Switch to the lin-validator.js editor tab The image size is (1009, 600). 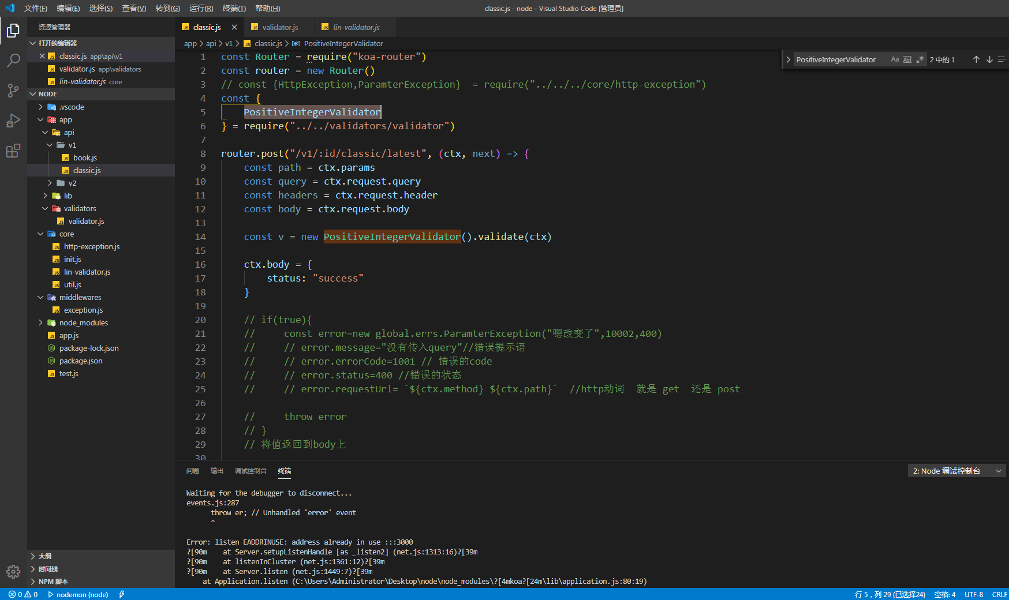pos(356,27)
